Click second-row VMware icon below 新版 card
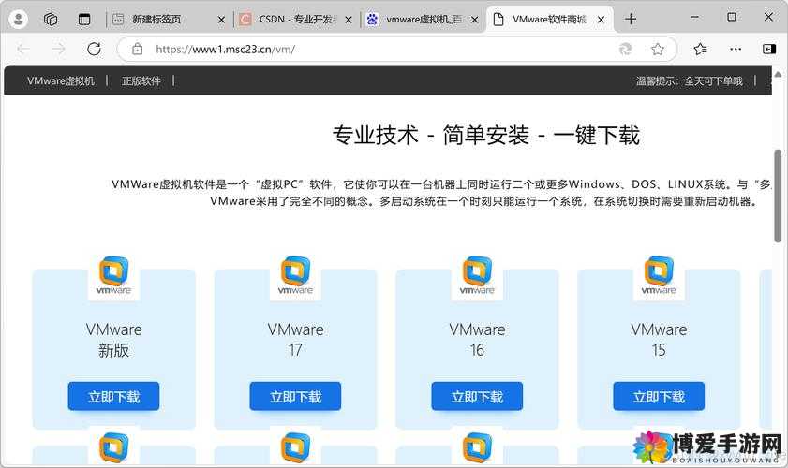This screenshot has width=788, height=468. 113,447
